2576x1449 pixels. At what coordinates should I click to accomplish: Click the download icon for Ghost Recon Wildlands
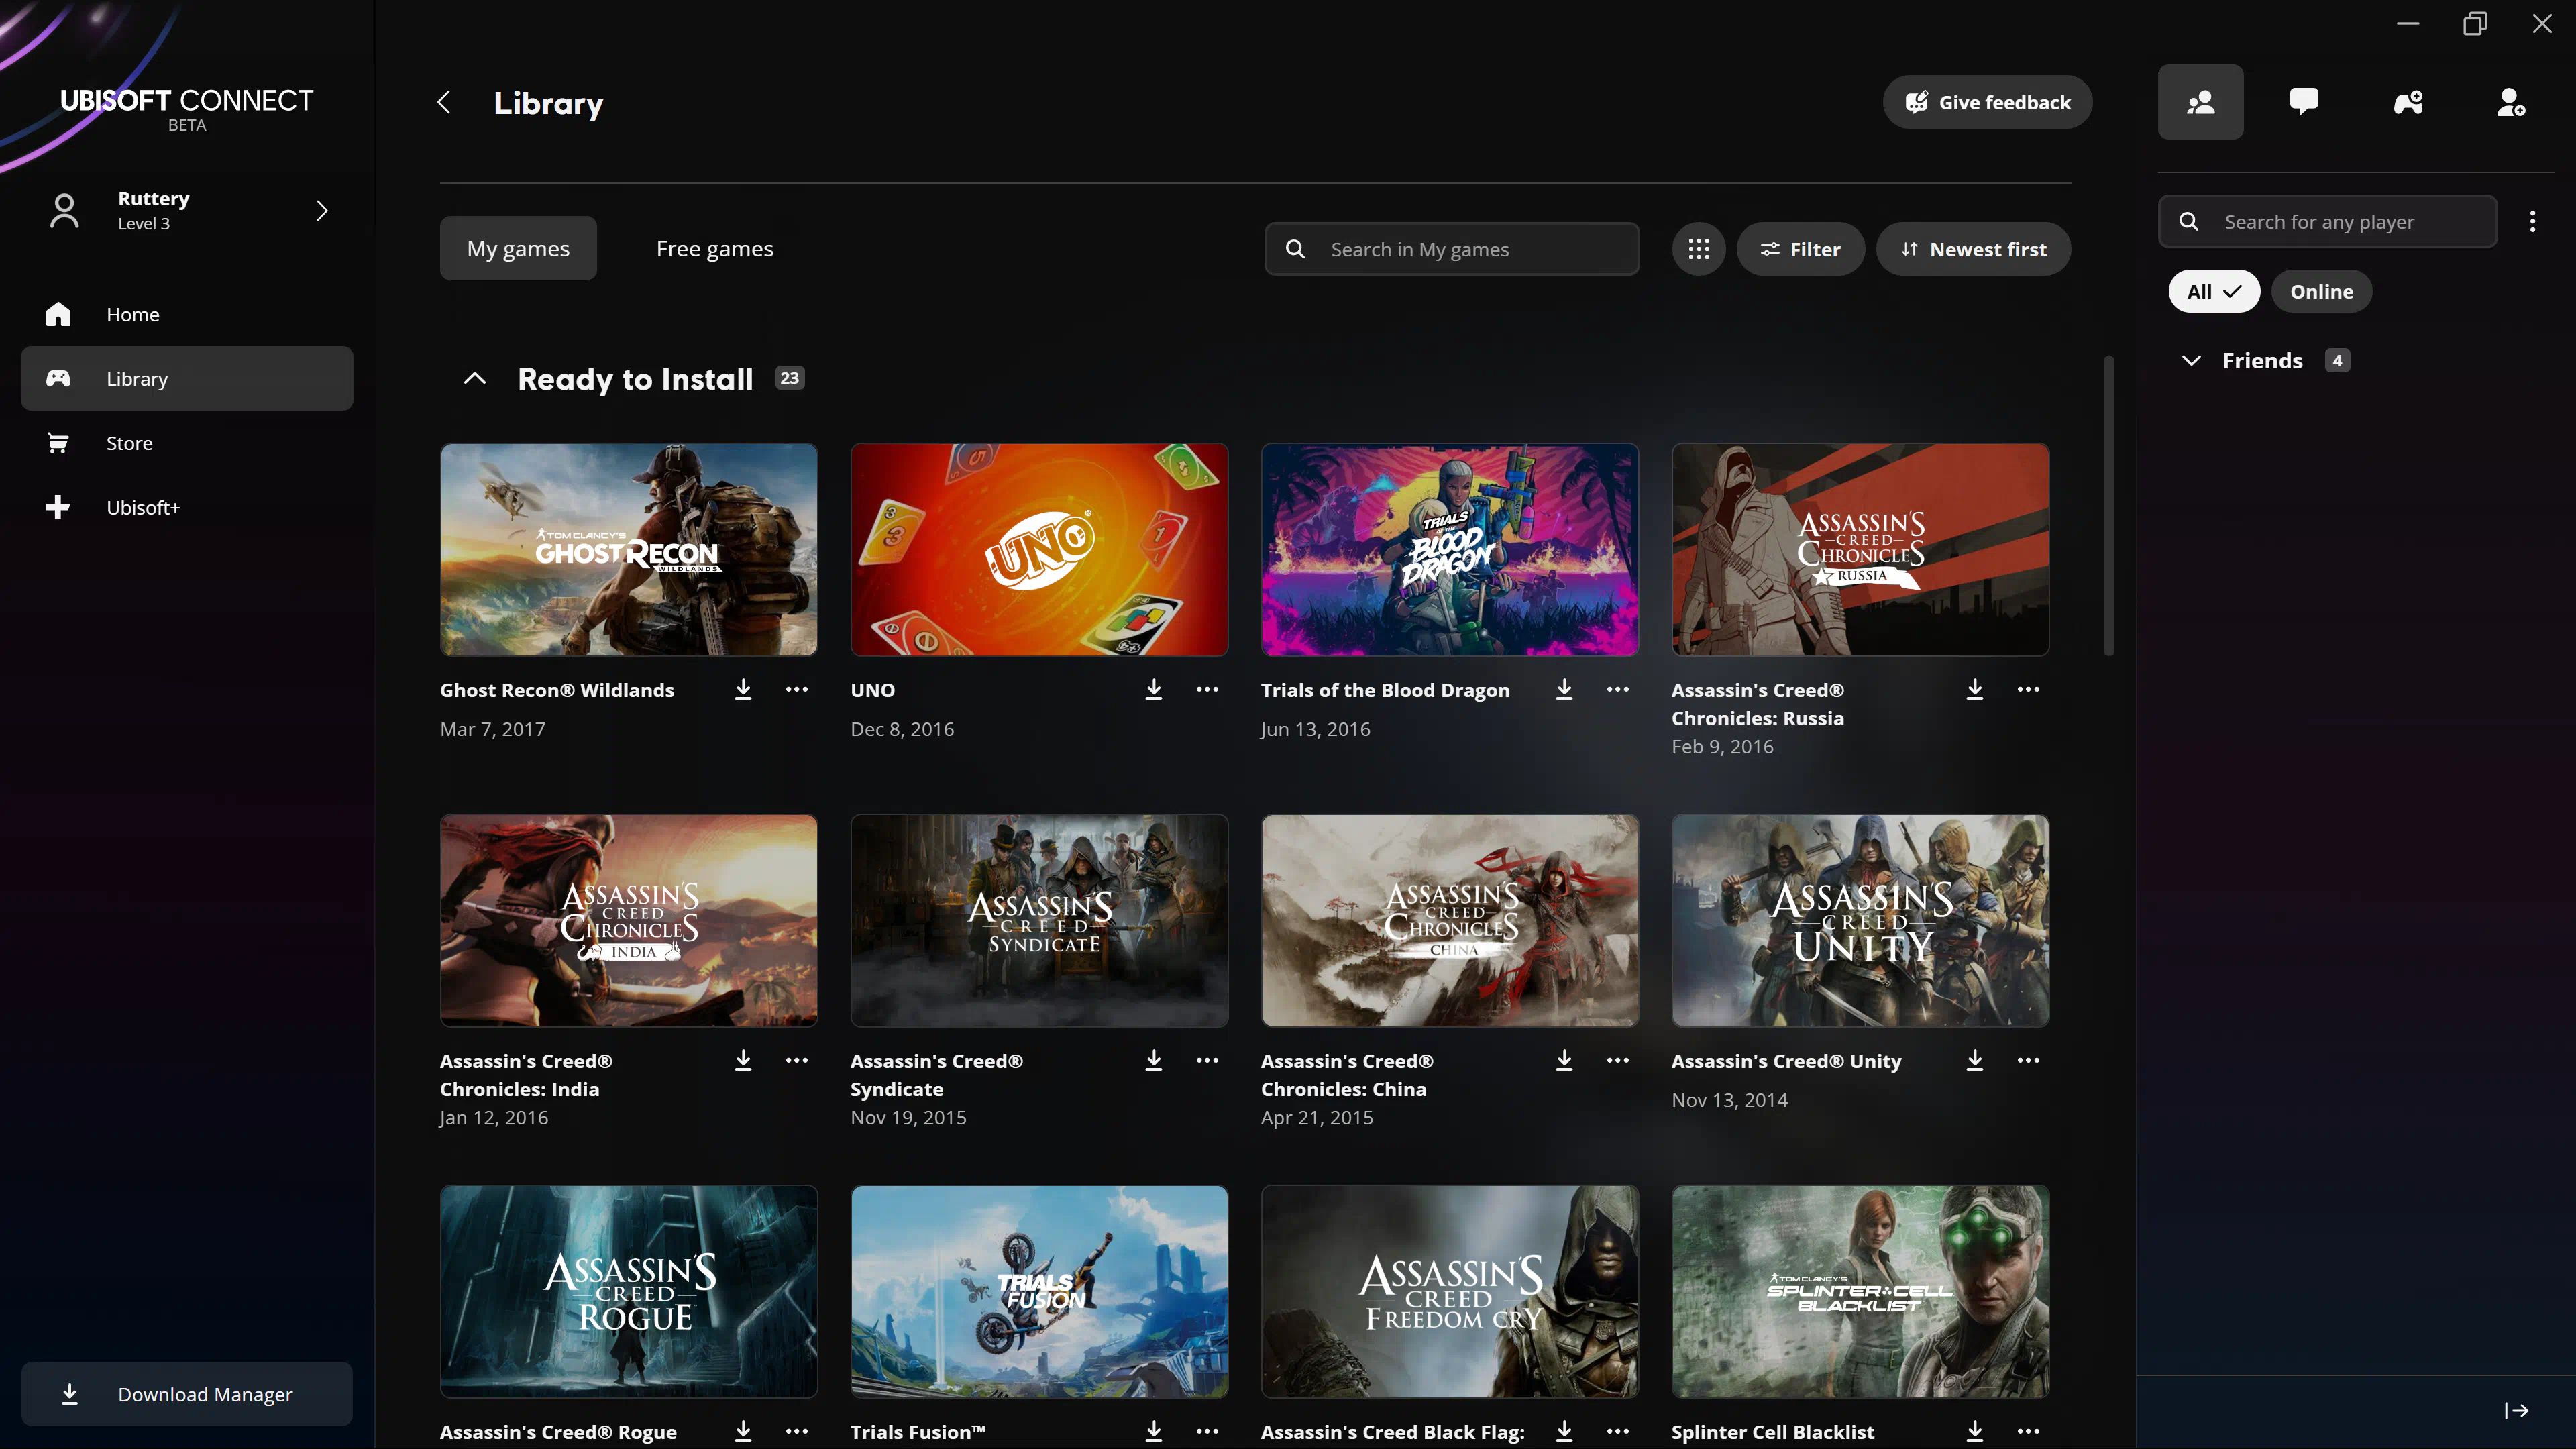pyautogui.click(x=743, y=690)
